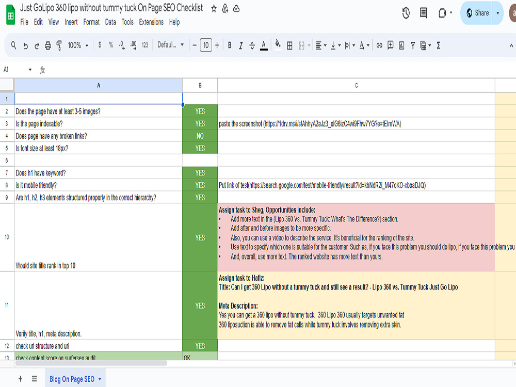
Task: Click the Merge cells icon
Action: pyautogui.click(x=301, y=45)
